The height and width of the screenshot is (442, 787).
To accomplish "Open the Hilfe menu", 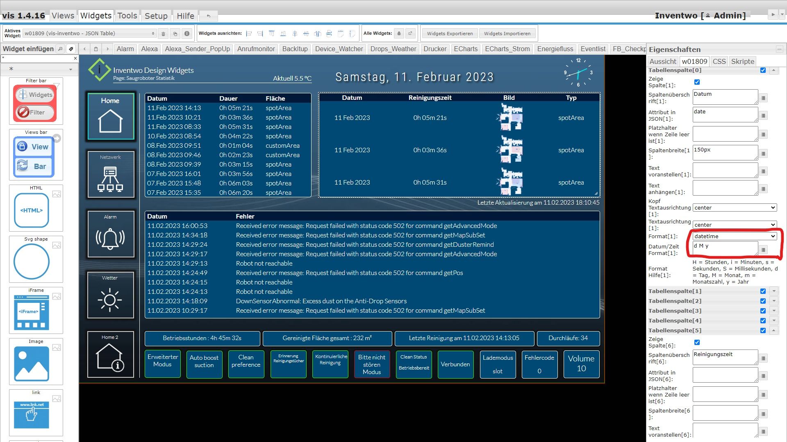I will [185, 16].
